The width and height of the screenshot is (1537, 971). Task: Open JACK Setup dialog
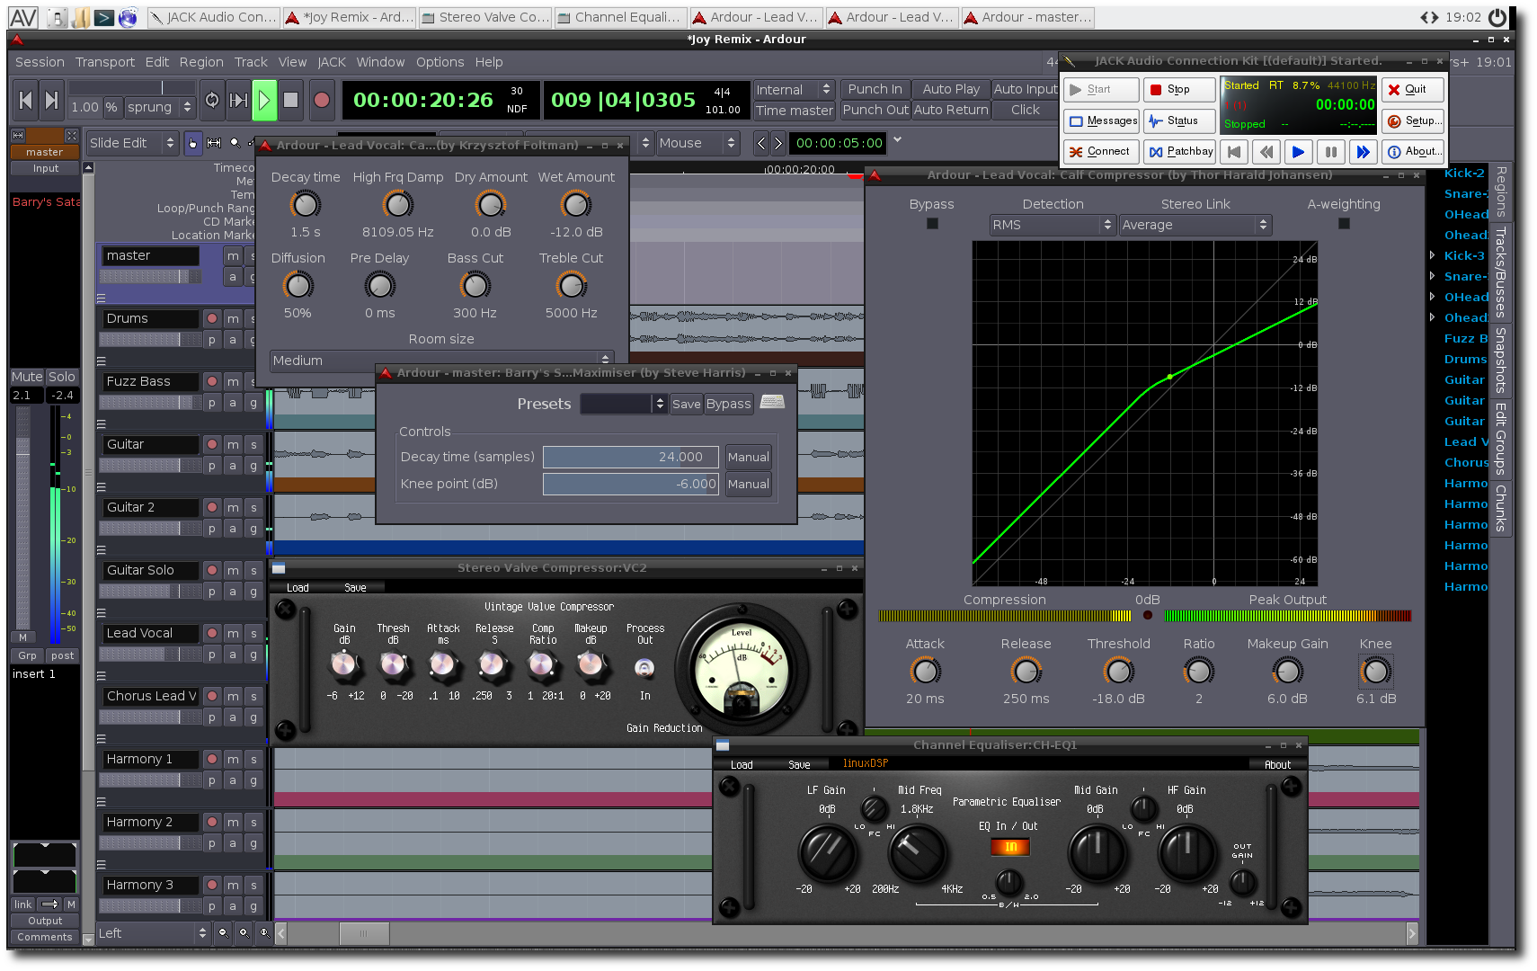1415,121
